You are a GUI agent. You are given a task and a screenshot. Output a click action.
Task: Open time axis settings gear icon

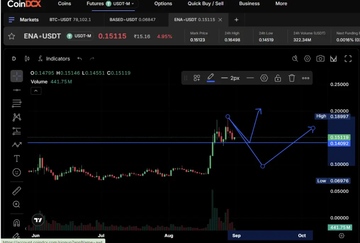click(x=342, y=236)
